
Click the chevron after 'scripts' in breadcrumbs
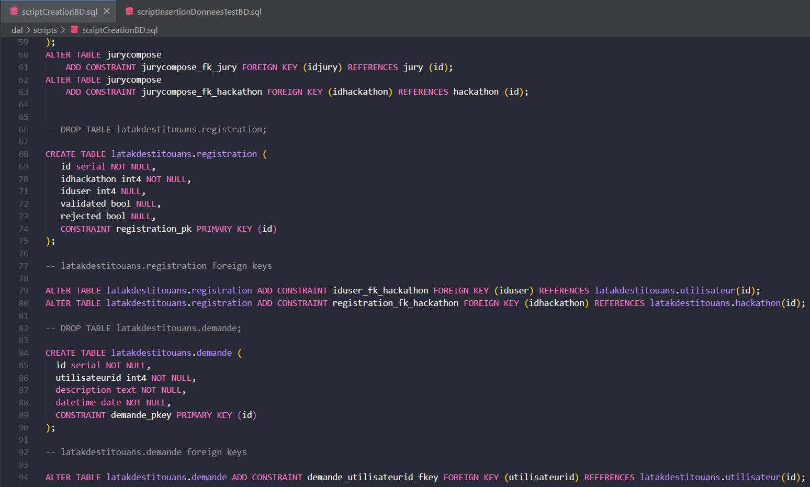point(63,30)
